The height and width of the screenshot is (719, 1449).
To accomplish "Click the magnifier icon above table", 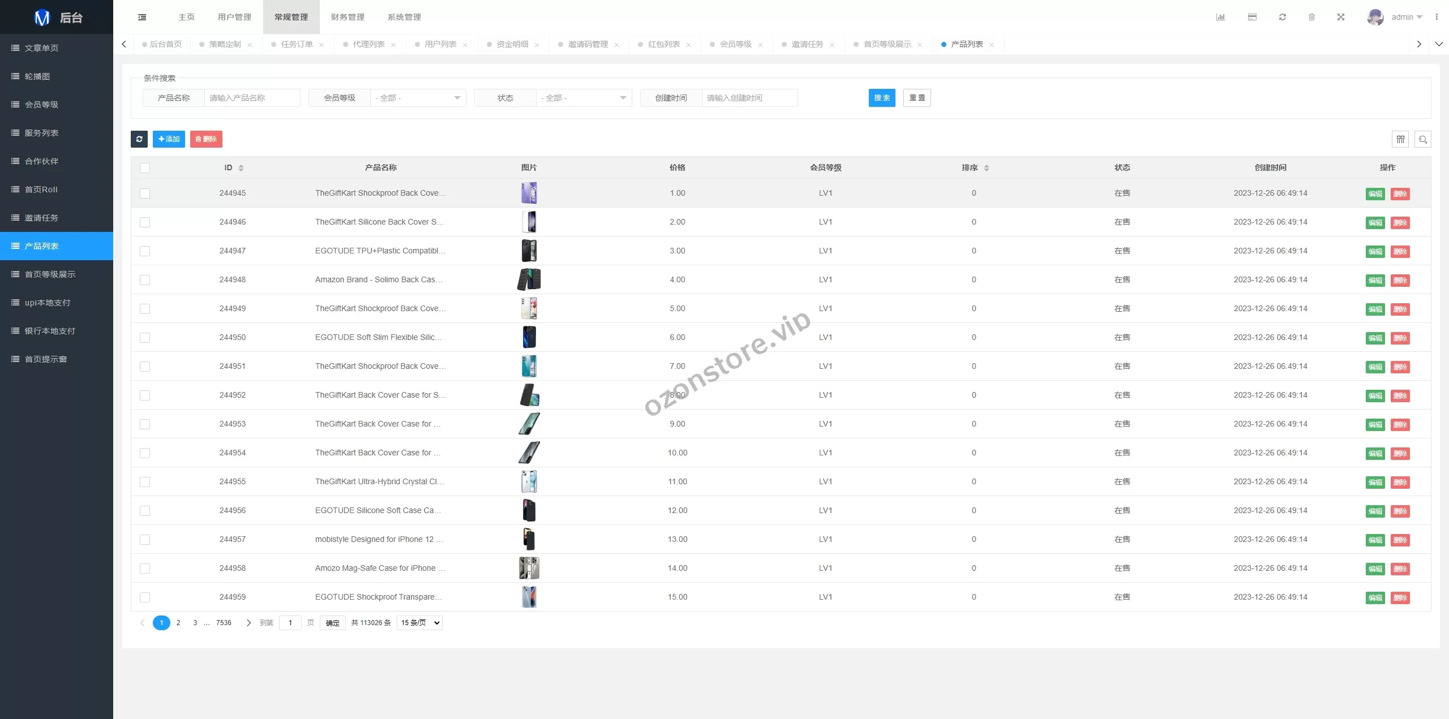I will (x=1423, y=139).
